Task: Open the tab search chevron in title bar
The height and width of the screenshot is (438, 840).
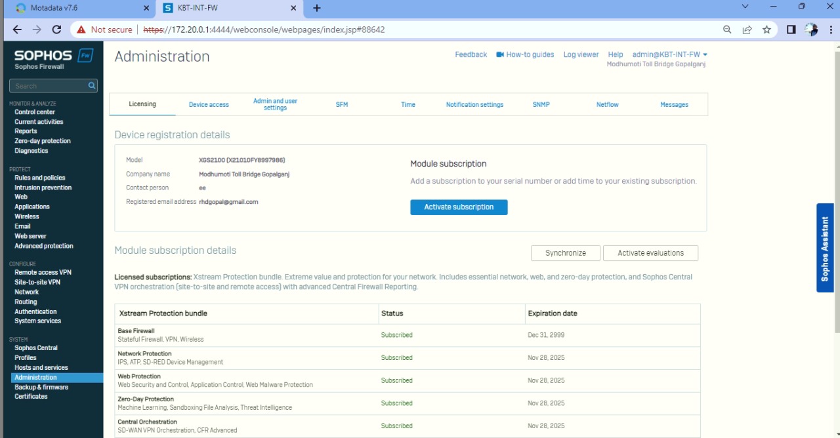Action: 745,7
